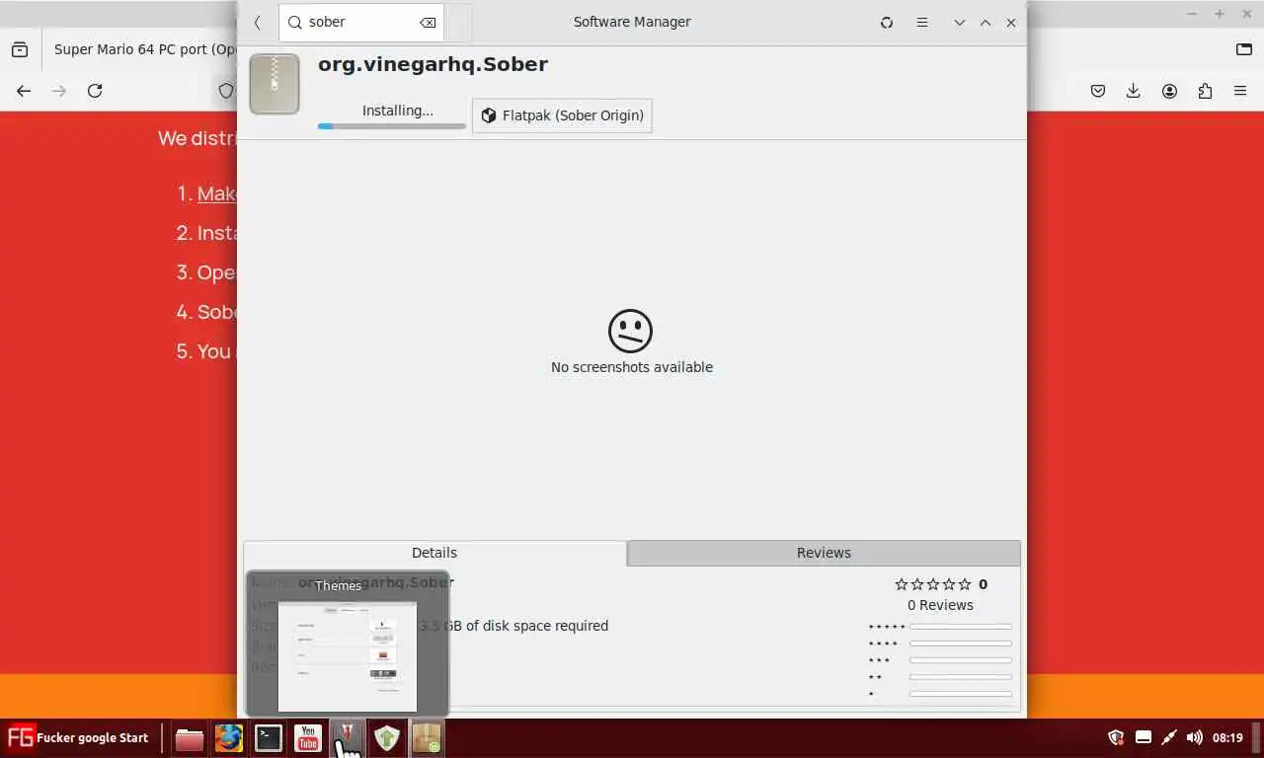This screenshot has width=1264, height=758.
Task: Click the '0 Reviews' text
Action: 940,605
